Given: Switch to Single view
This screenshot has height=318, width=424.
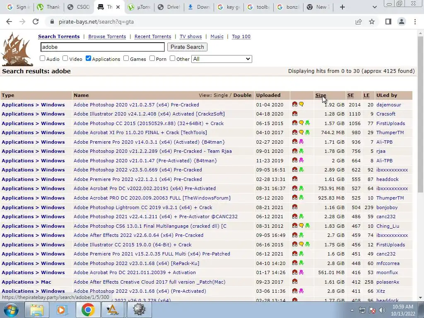Looking at the screenshot, I should pos(221,95).
